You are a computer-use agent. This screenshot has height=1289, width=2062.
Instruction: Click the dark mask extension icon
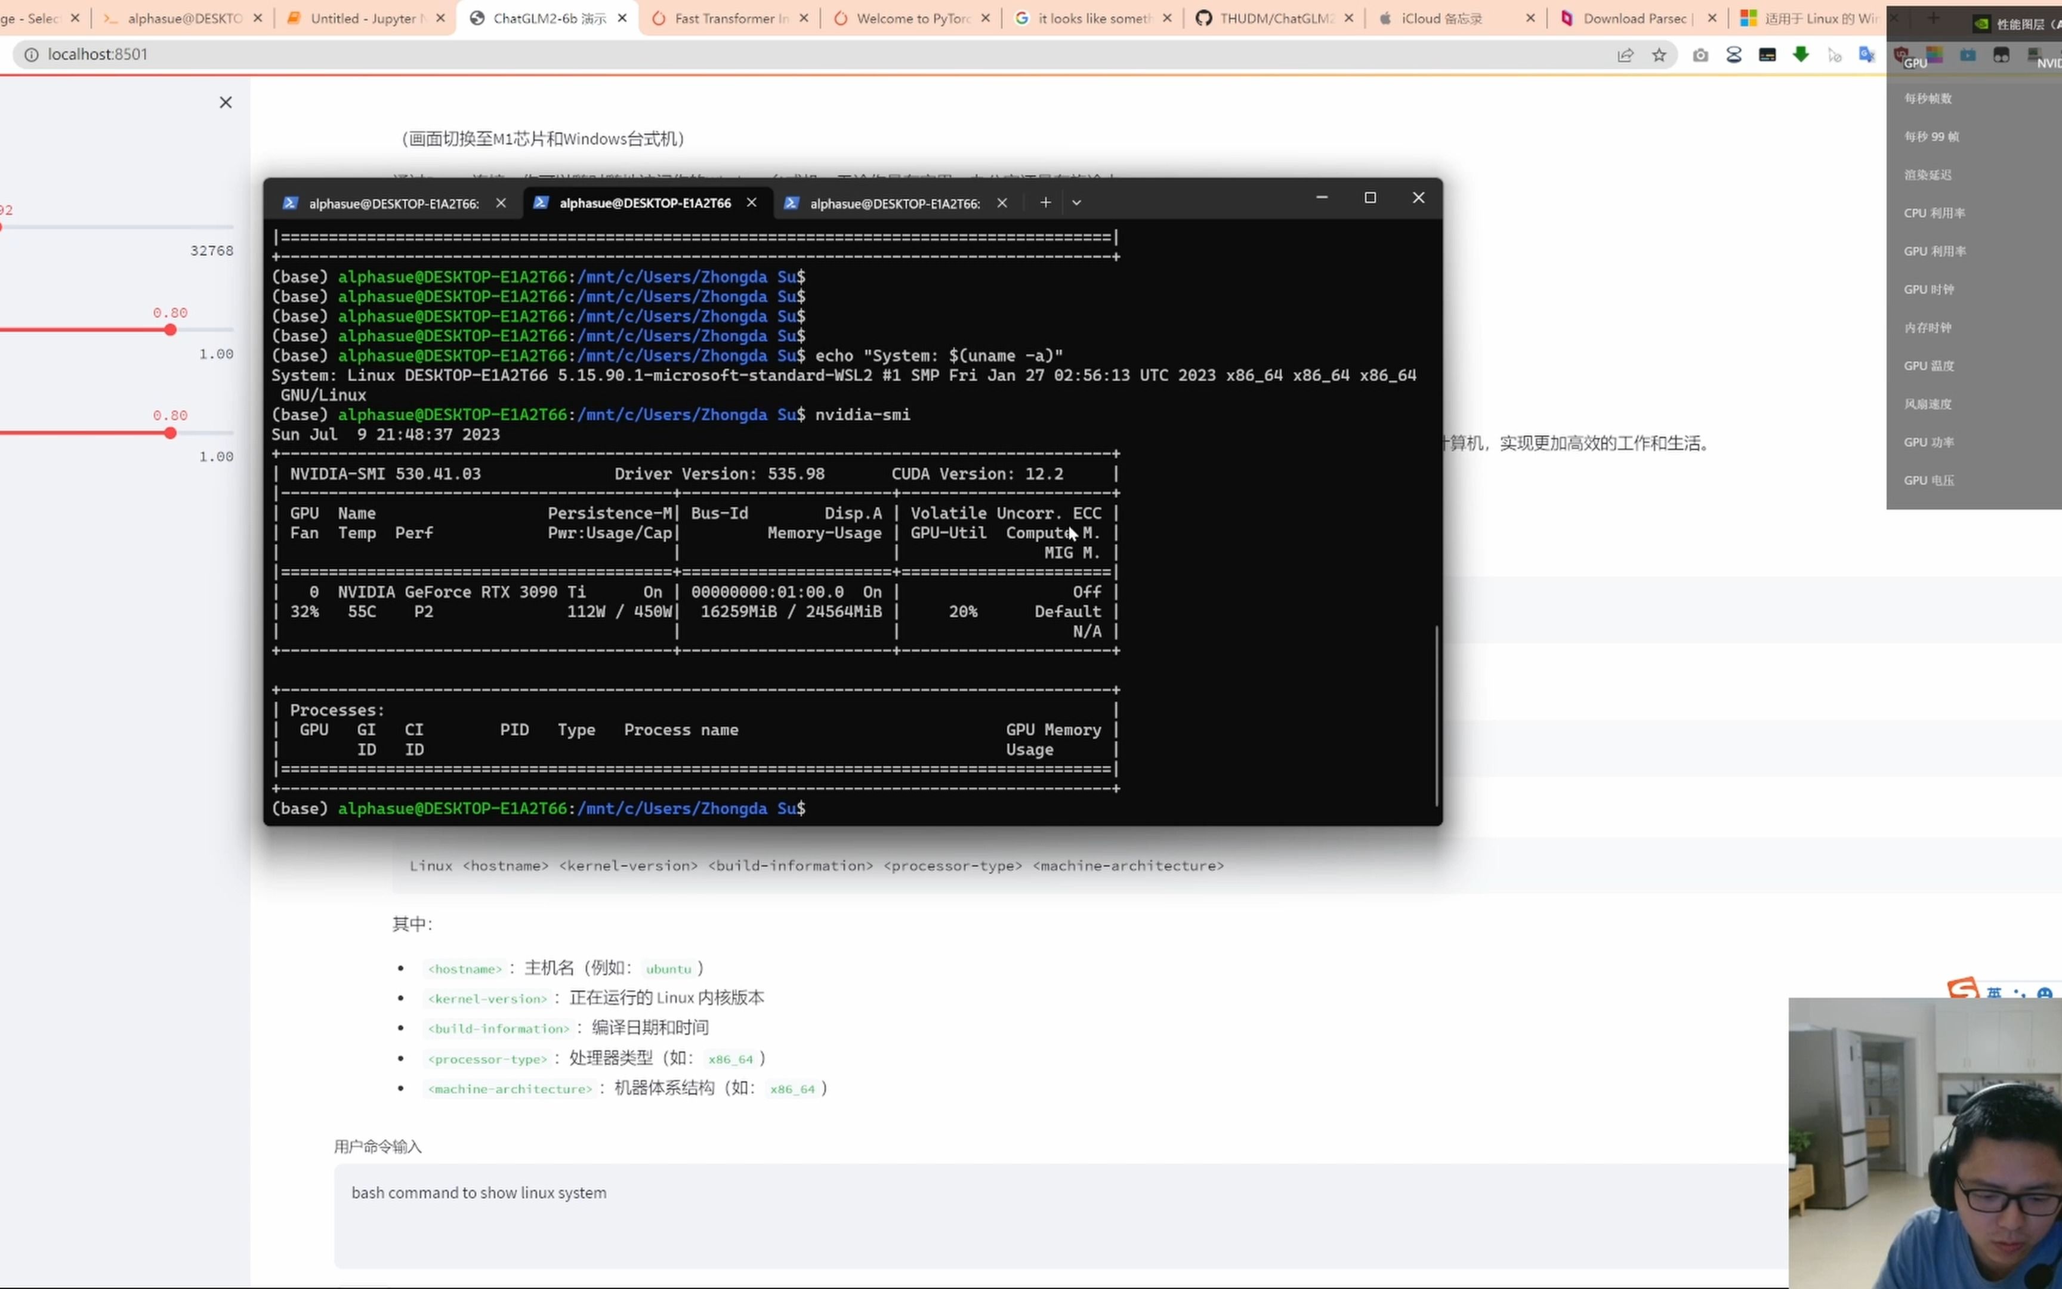pos(2002,54)
